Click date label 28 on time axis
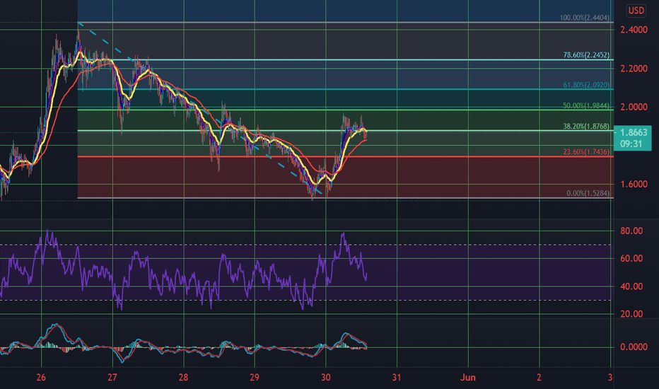The height and width of the screenshot is (389, 659). 183,377
